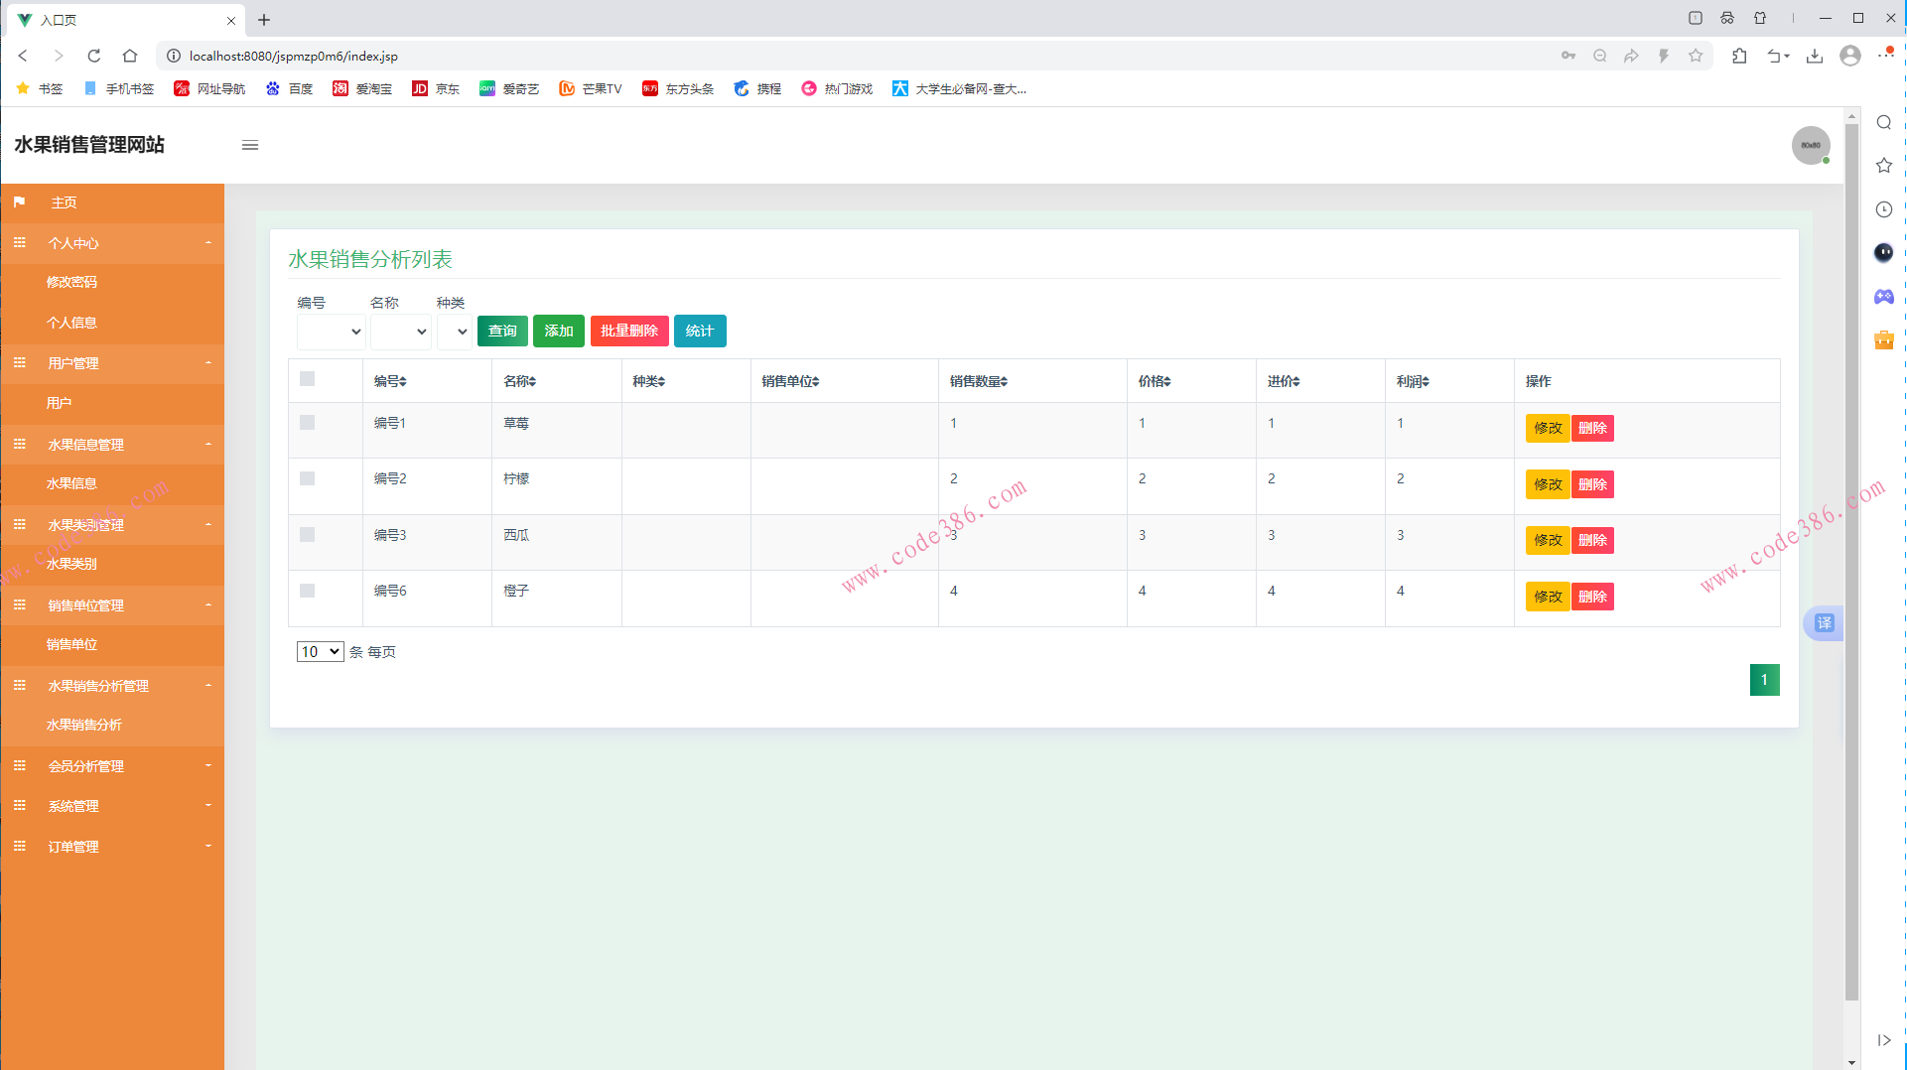This screenshot has height=1070, width=1907.
Task: Open the 编号 filter dropdown
Action: tap(331, 332)
